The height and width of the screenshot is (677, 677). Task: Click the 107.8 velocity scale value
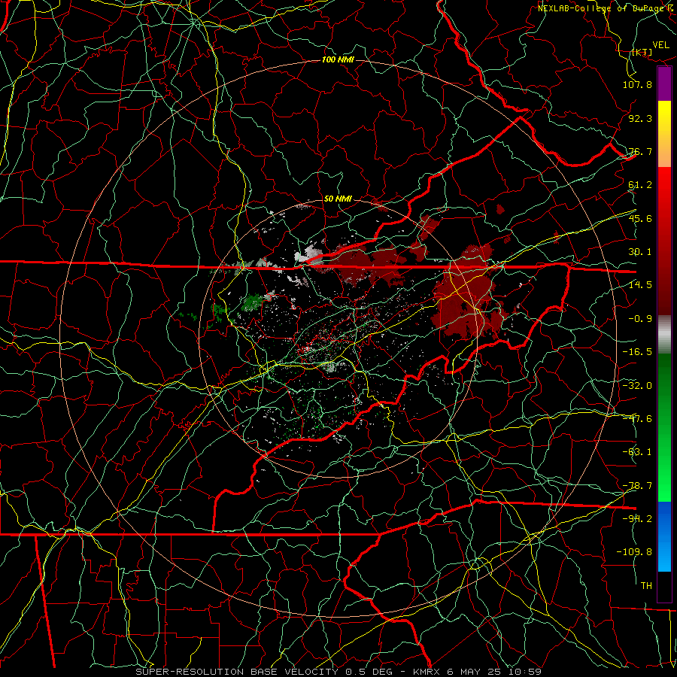tap(637, 84)
